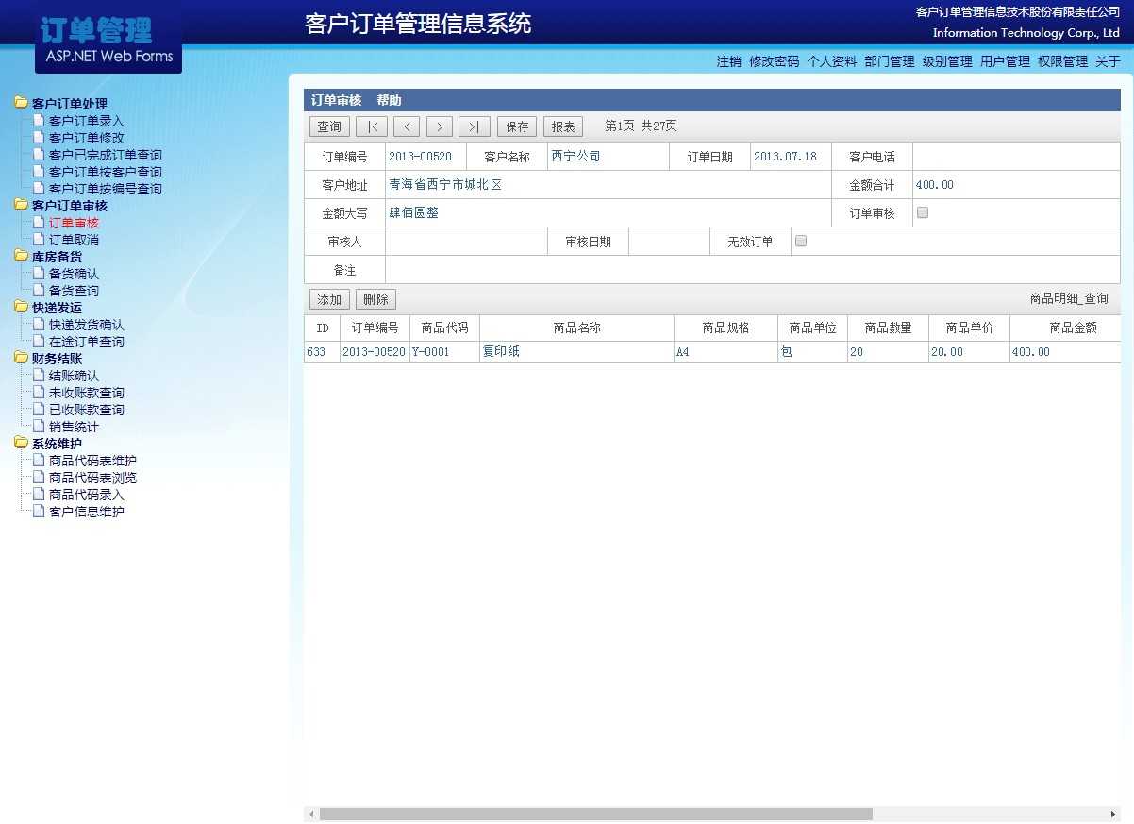The width and height of the screenshot is (1134, 824).
Task: Open 修改密码 in top menu
Action: coord(774,61)
